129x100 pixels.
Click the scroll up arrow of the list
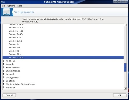pos(125,25)
